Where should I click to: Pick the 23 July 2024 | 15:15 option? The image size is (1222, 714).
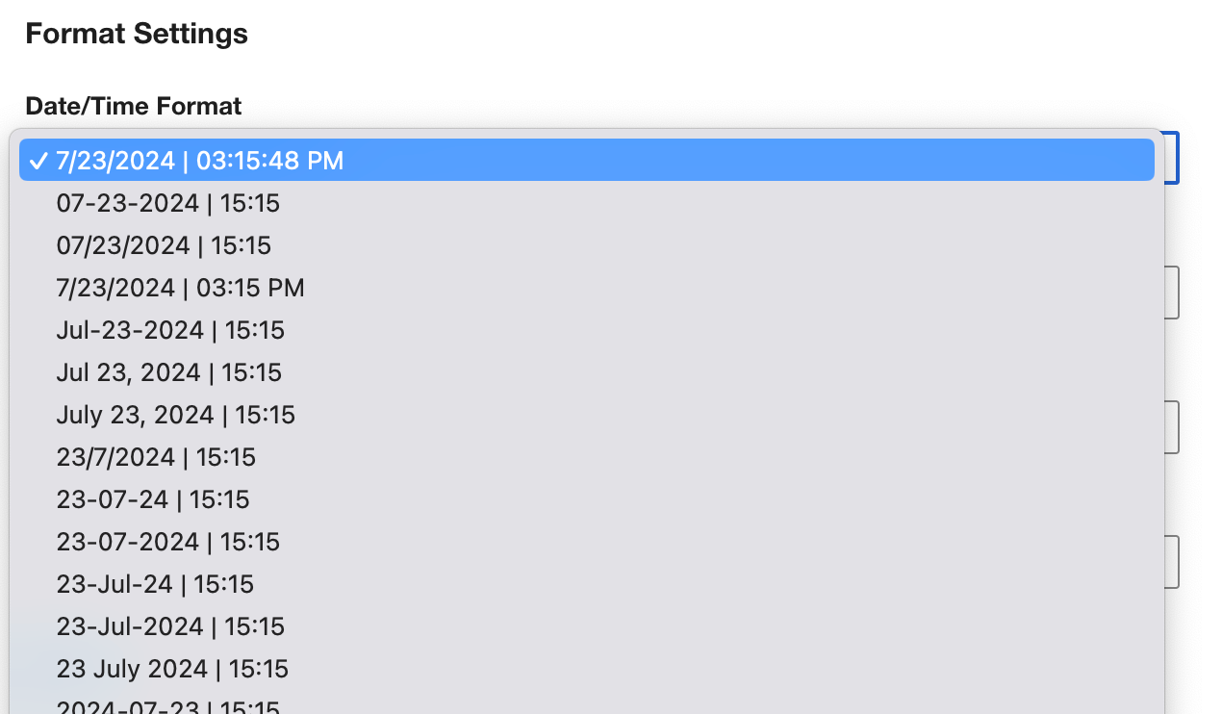[172, 669]
